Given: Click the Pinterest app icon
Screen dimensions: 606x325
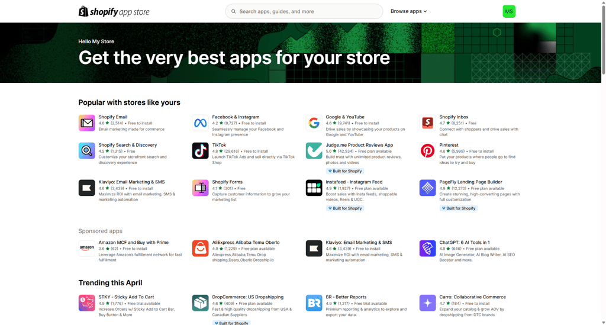Looking at the screenshot, I should pos(427,151).
